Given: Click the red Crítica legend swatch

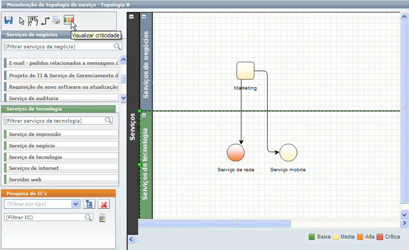Looking at the screenshot, I should click(380, 237).
